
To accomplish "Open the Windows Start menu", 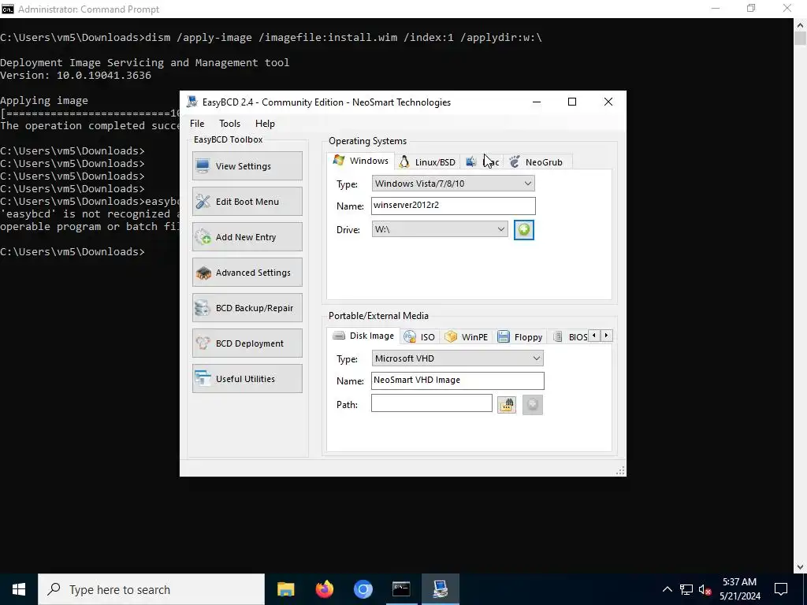I will 19,589.
